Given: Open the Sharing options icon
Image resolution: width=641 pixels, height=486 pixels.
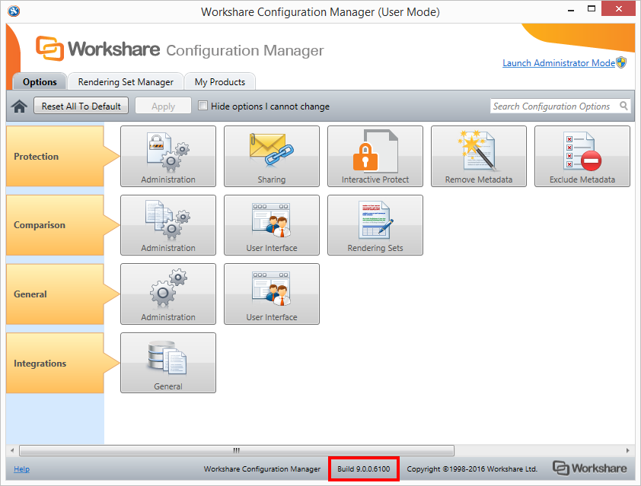Looking at the screenshot, I should (272, 156).
